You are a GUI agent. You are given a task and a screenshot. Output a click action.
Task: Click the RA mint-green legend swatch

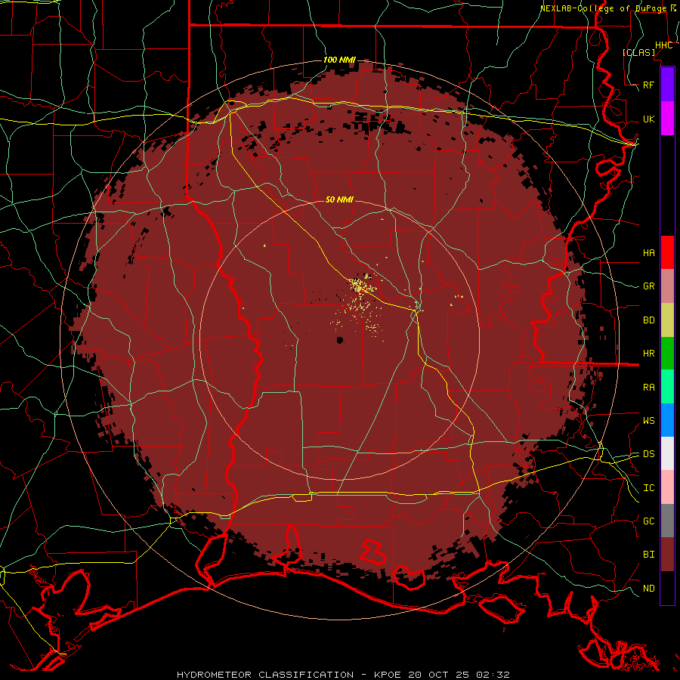click(667, 387)
